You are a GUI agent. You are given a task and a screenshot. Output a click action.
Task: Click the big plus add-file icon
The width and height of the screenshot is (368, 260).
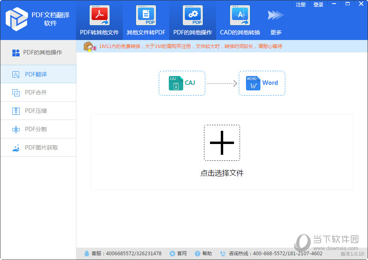click(x=222, y=143)
